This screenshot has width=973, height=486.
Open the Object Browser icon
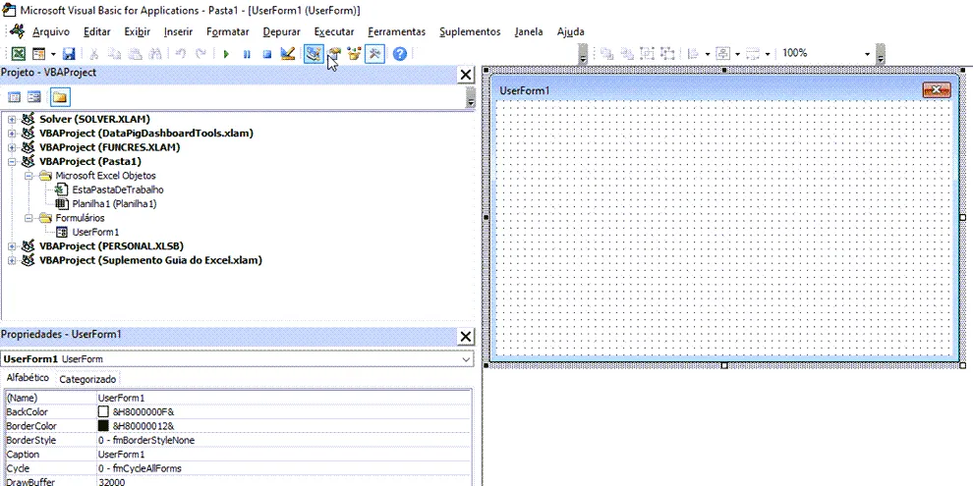(x=355, y=54)
